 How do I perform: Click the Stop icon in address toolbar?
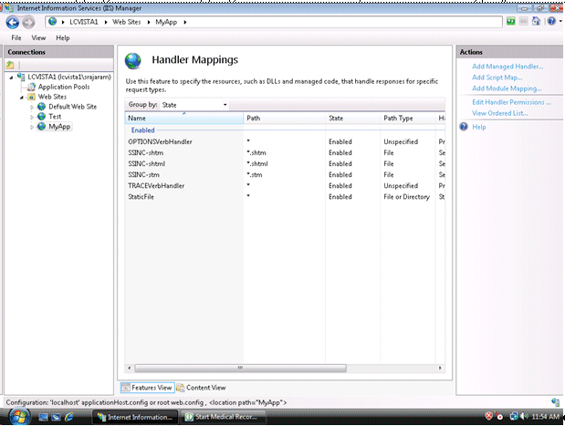523,22
